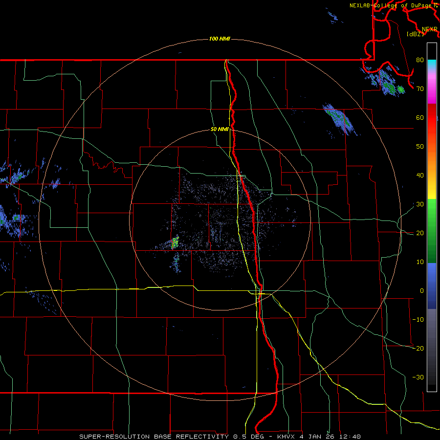Viewport: 440px width, 440px height.
Task: Click the 80 value on the color scale
Action: (420, 60)
